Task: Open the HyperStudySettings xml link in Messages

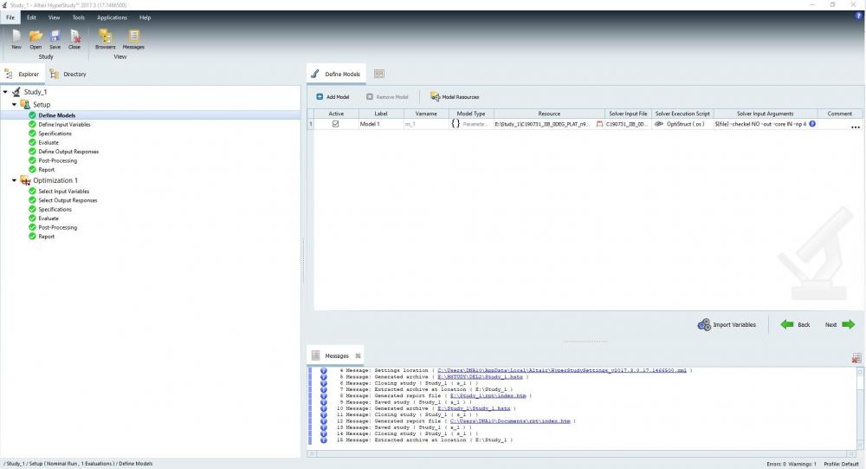Action: click(562, 370)
